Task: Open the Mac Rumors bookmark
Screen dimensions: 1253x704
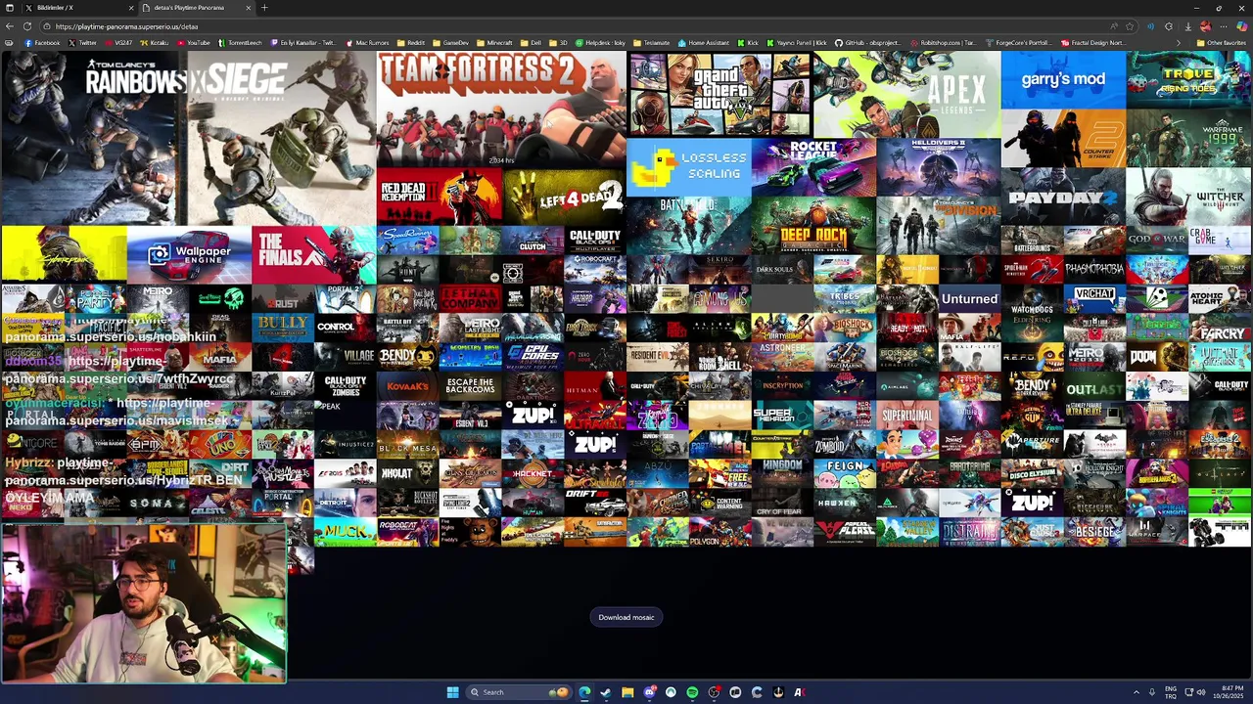Action: (x=368, y=43)
